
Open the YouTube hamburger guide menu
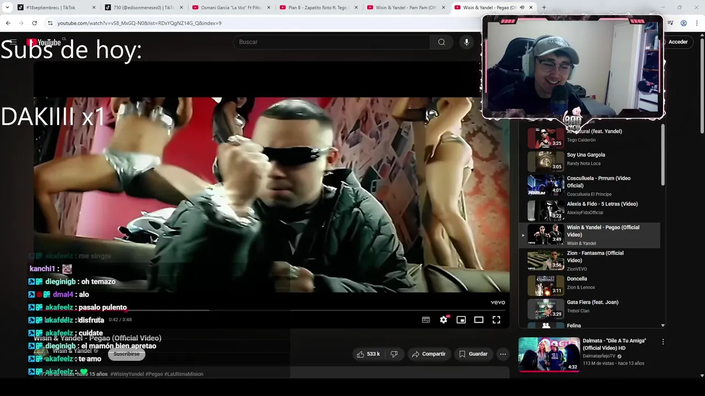click(x=13, y=42)
